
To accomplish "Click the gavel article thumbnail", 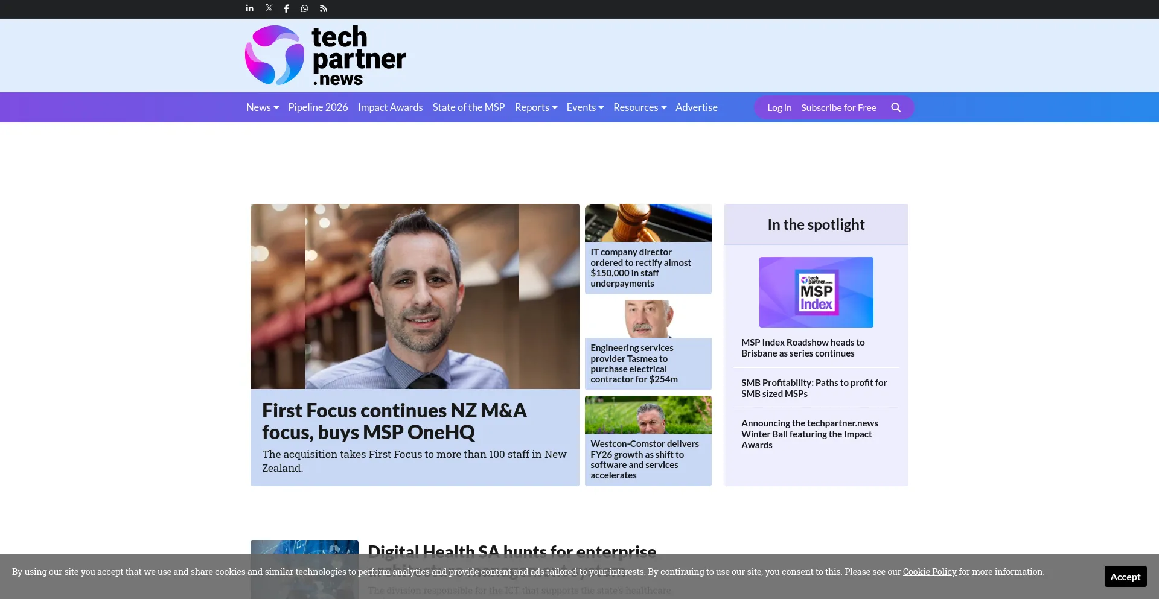I will 648,223.
